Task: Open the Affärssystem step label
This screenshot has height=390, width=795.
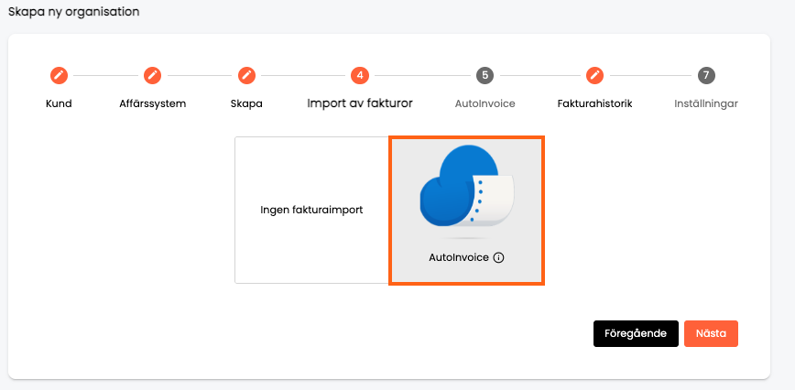Action: [x=153, y=103]
